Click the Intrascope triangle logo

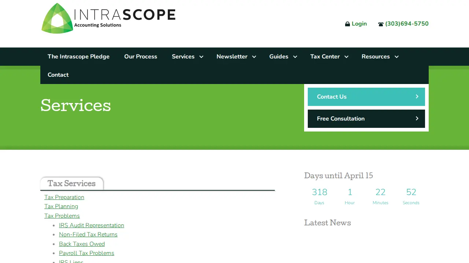(57, 18)
